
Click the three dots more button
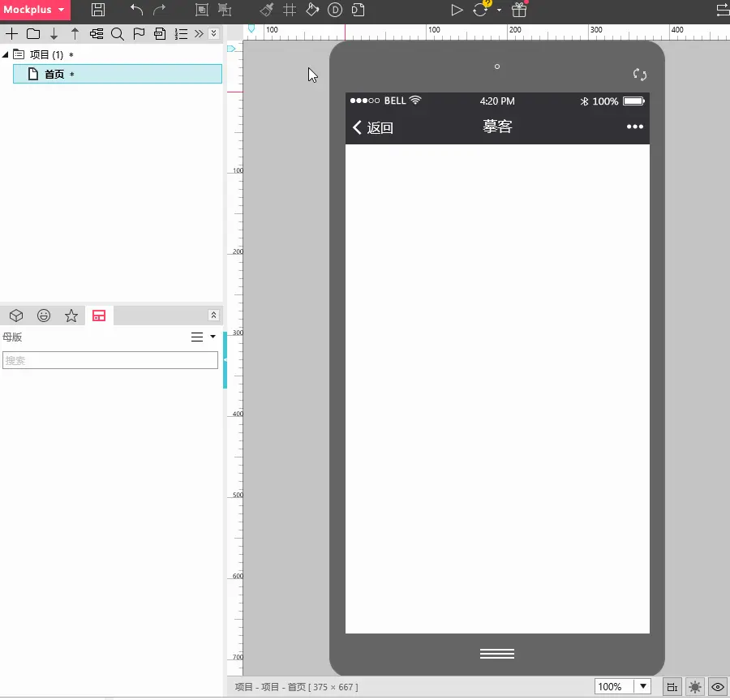tap(634, 127)
